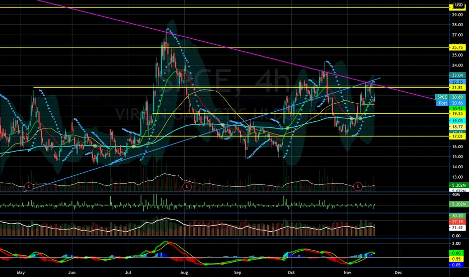Click the May label on time axis
Image resolution: width=469 pixels, height=277 pixels.
[x=21, y=272]
